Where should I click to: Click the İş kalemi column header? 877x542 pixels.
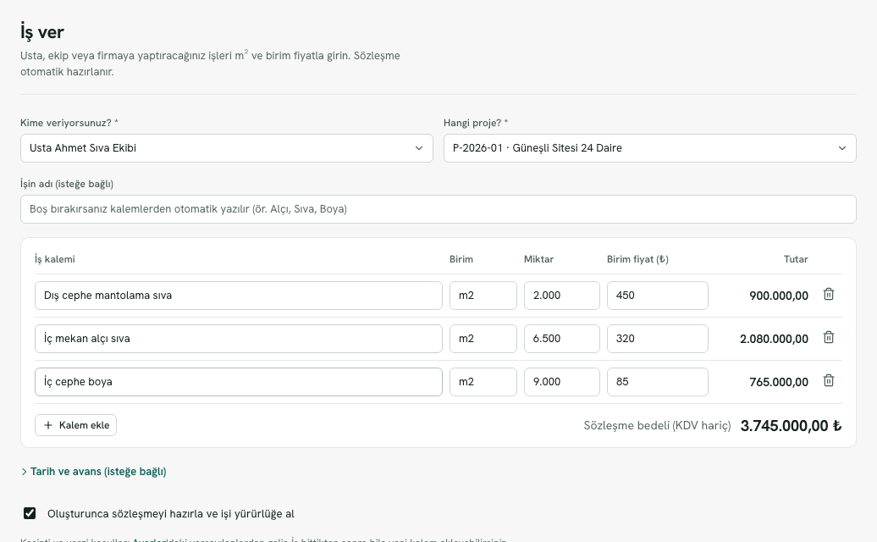click(x=55, y=259)
